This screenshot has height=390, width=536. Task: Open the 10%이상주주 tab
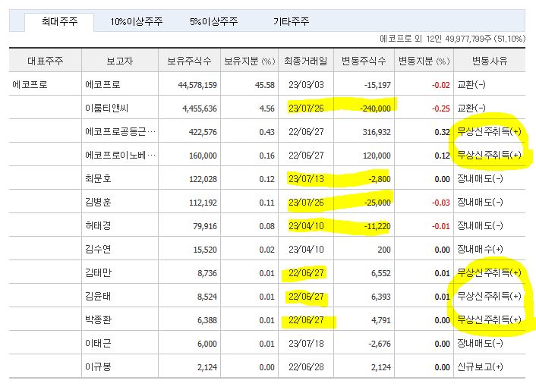tap(136, 22)
